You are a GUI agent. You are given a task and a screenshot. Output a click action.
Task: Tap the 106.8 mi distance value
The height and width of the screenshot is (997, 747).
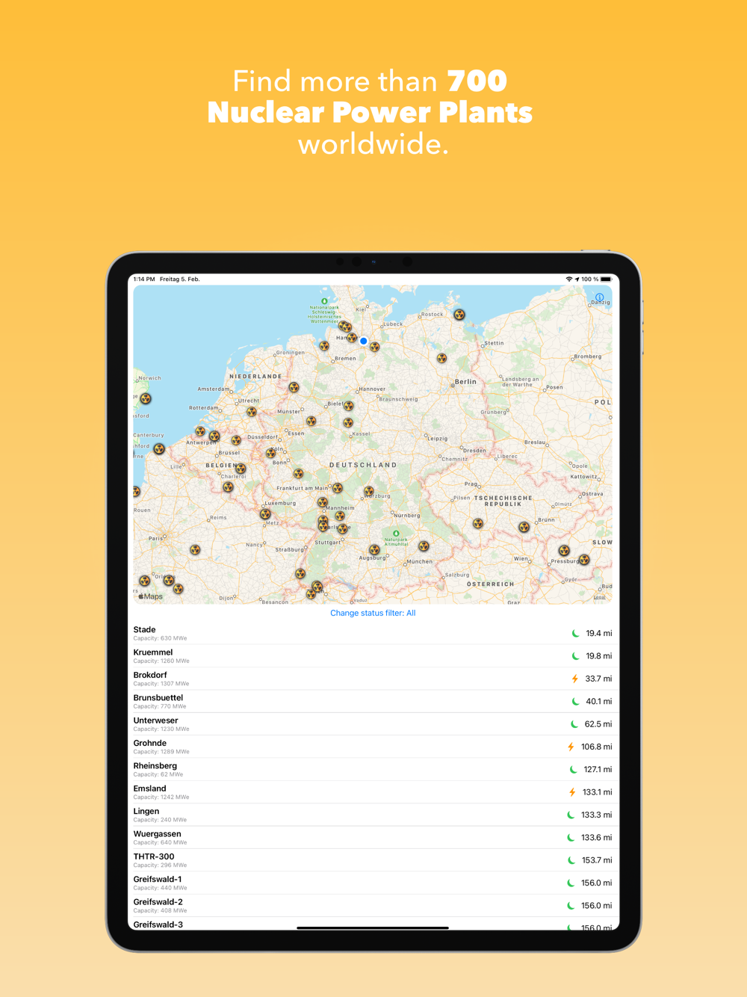[596, 747]
